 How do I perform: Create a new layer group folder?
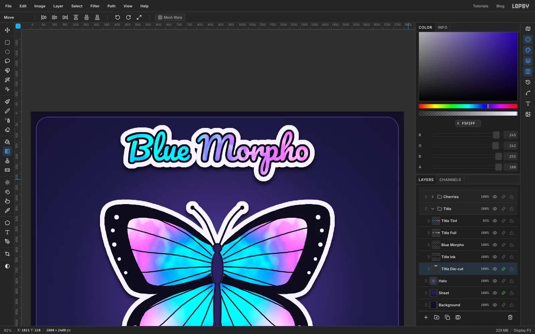click(x=437, y=317)
